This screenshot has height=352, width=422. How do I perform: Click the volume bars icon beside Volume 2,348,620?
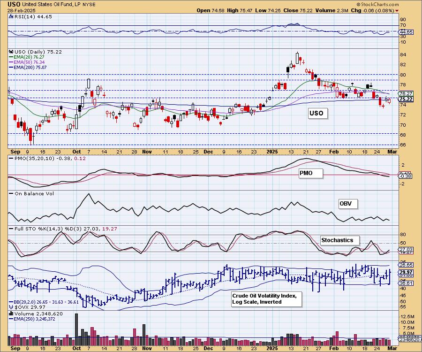(x=11, y=314)
